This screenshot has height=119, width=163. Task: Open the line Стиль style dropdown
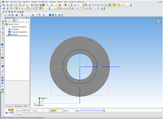(104, 111)
